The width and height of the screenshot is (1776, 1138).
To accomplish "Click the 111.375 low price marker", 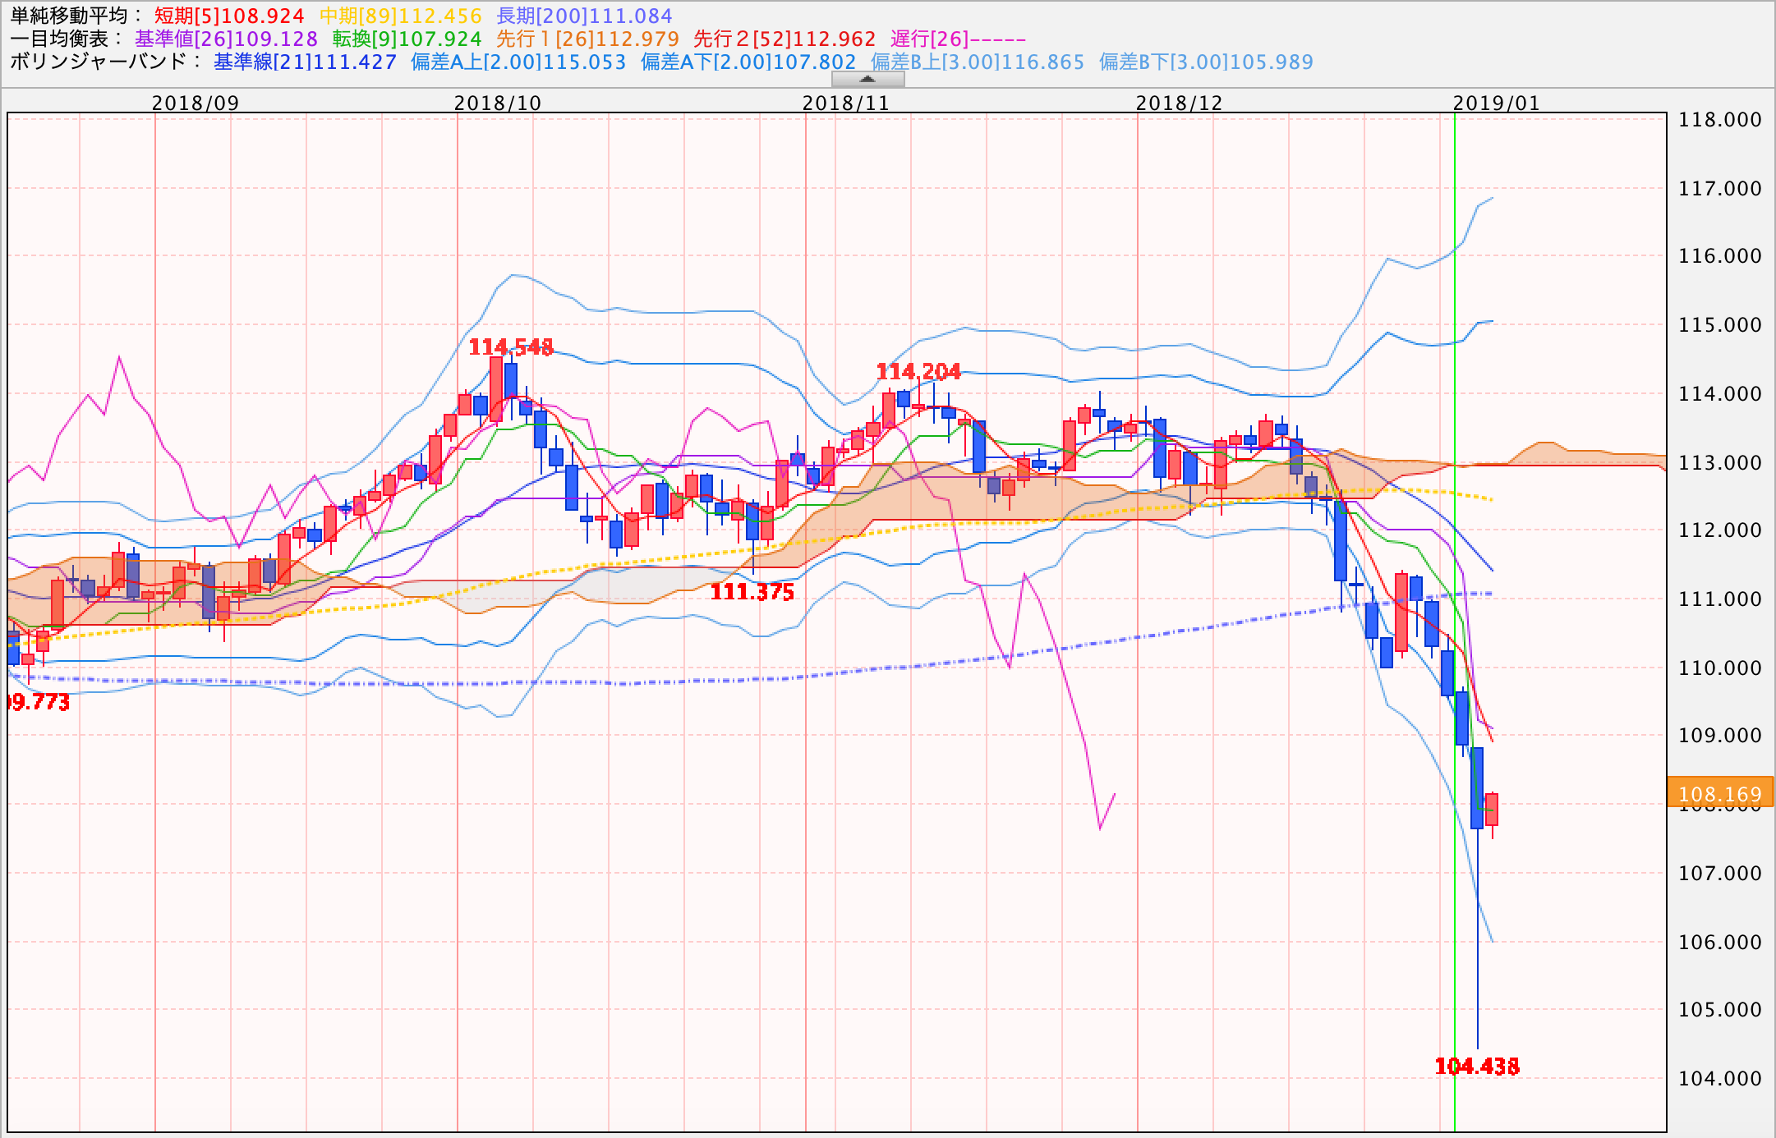I will coord(752,592).
